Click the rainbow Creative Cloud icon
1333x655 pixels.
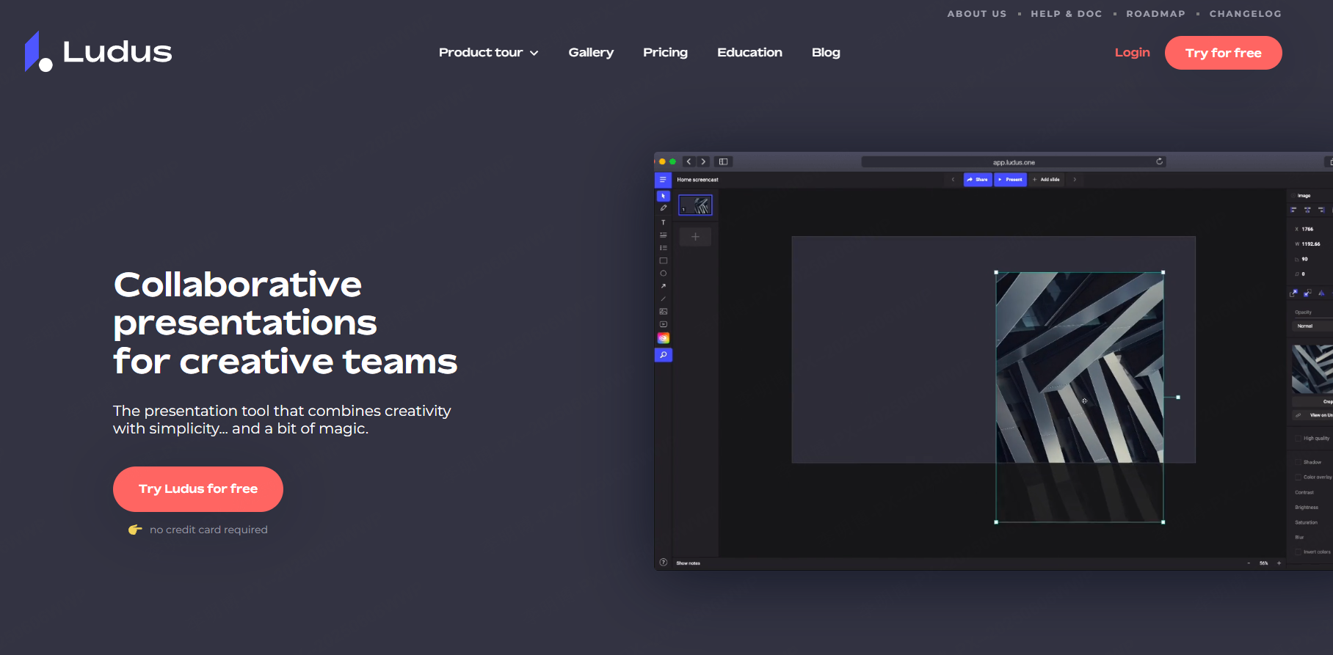(664, 338)
